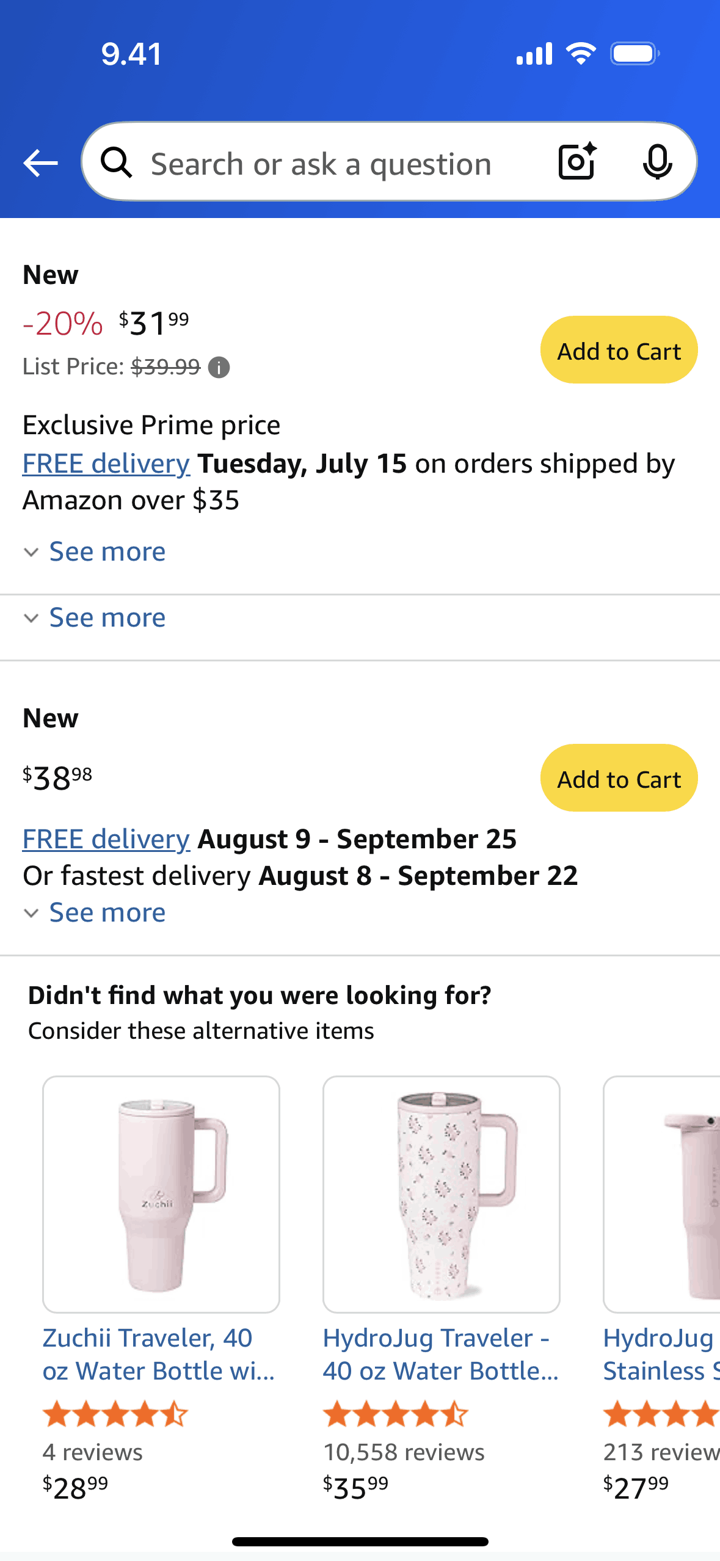Tap the cellular signal bars icon
Viewport: 720px width, 1561px height.
[x=534, y=54]
